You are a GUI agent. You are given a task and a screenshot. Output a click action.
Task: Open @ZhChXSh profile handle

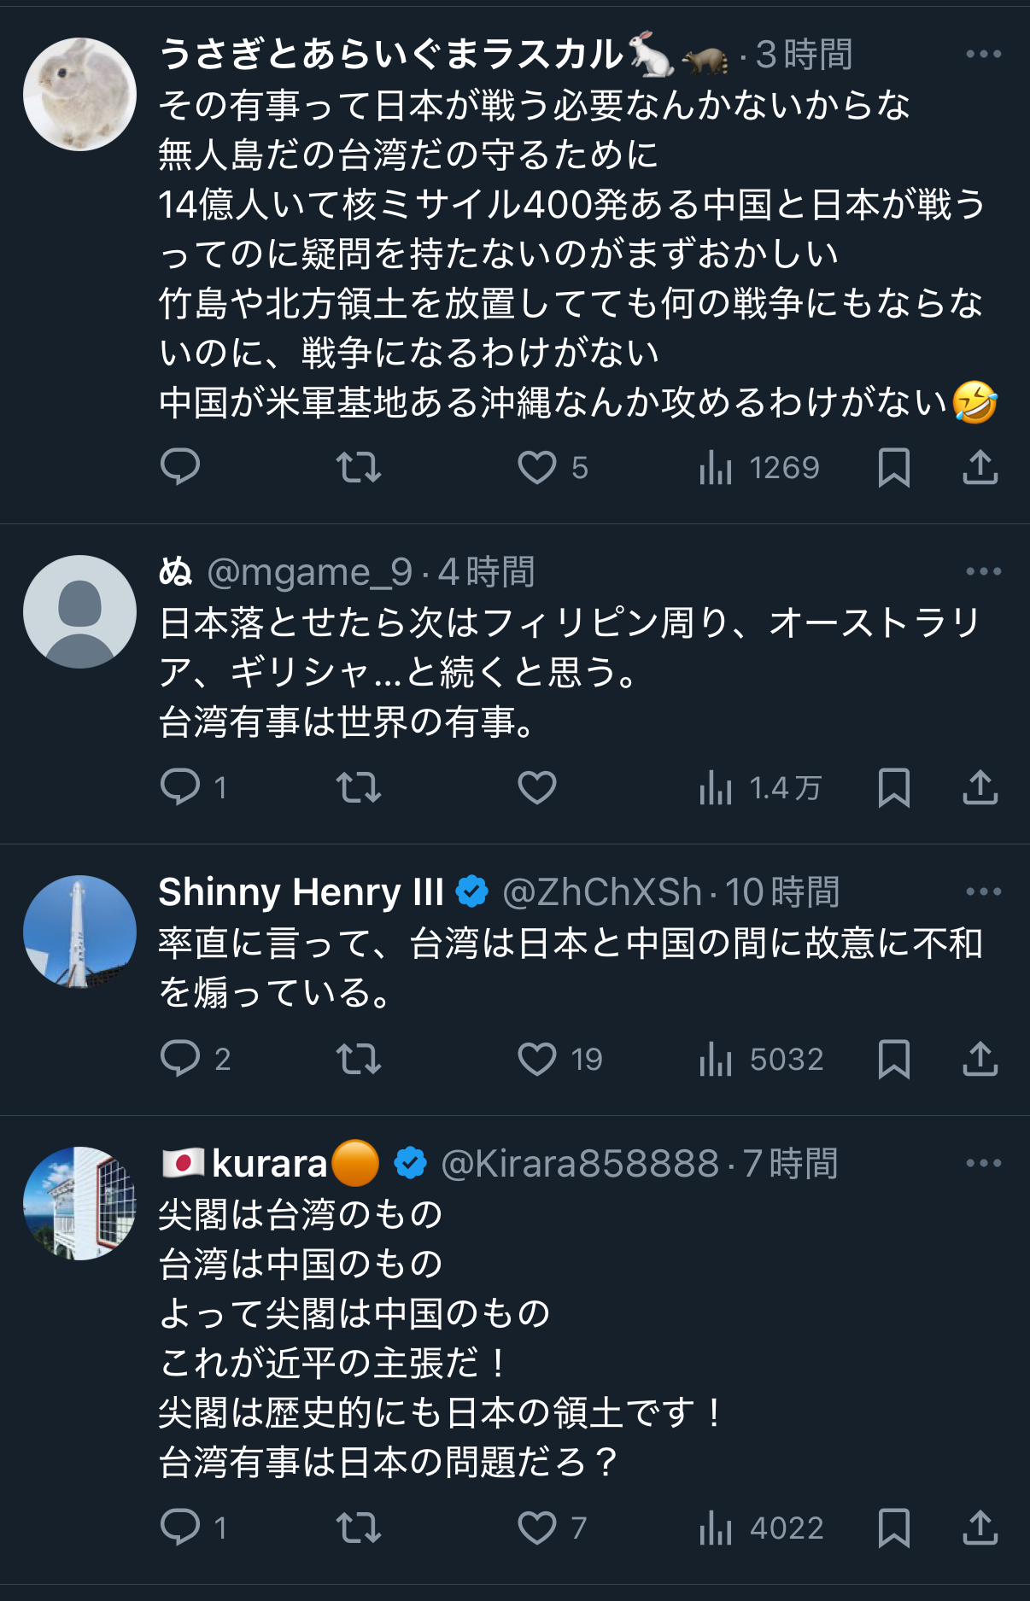[602, 892]
